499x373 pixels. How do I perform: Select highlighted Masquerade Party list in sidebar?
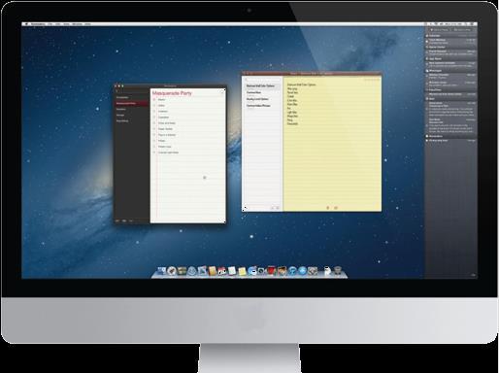[131, 103]
